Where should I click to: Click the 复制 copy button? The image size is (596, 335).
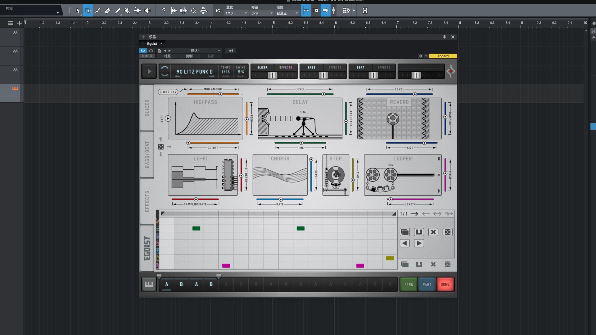tap(189, 56)
